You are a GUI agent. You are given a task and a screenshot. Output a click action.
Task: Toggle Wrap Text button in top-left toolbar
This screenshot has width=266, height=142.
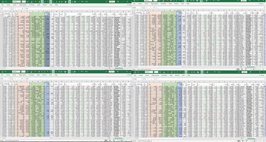click(x=51, y=2)
